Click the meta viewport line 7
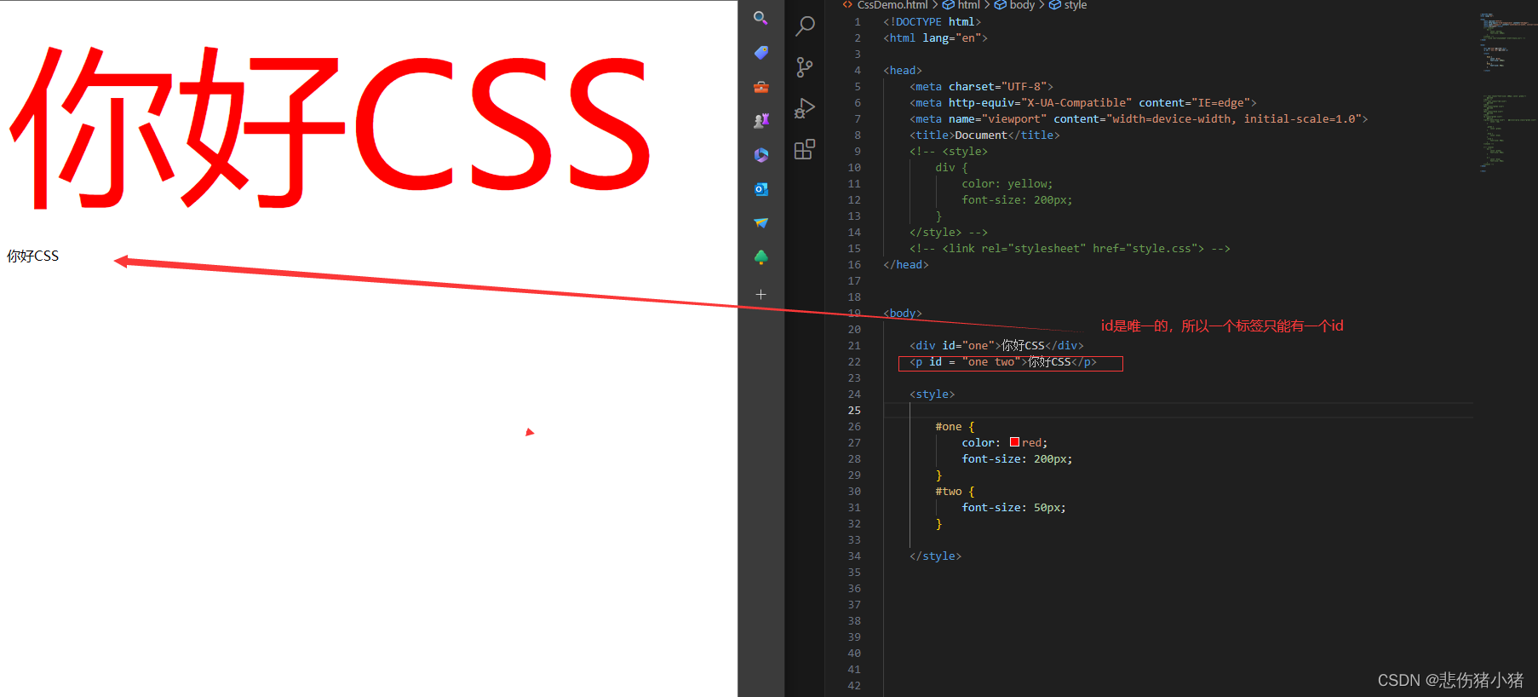The image size is (1538, 697). click(1139, 119)
